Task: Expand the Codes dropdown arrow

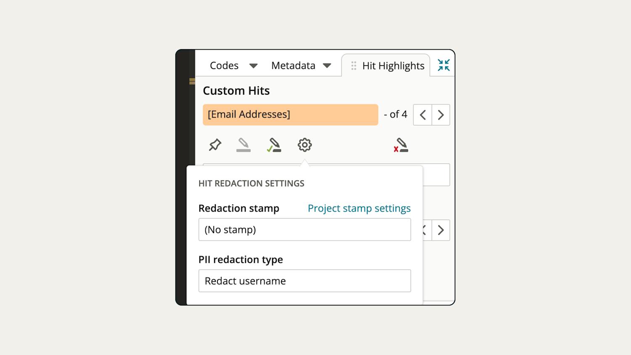Action: point(253,66)
